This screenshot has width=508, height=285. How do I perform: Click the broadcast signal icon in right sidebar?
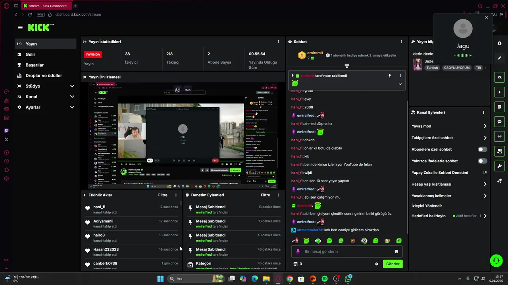tap(500, 137)
